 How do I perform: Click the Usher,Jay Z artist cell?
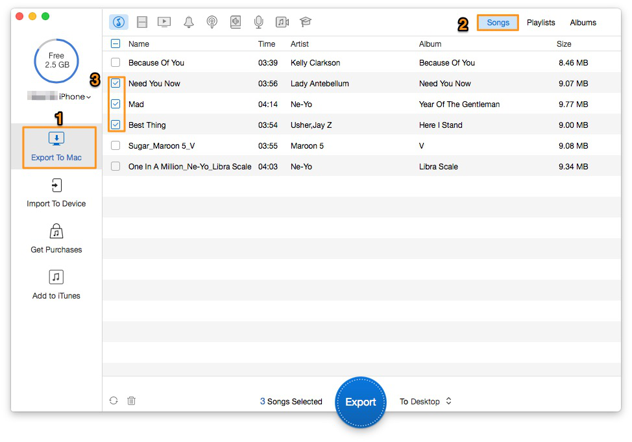(x=311, y=125)
